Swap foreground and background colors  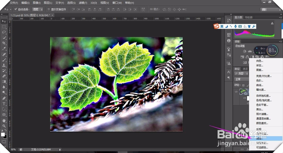point(6,130)
